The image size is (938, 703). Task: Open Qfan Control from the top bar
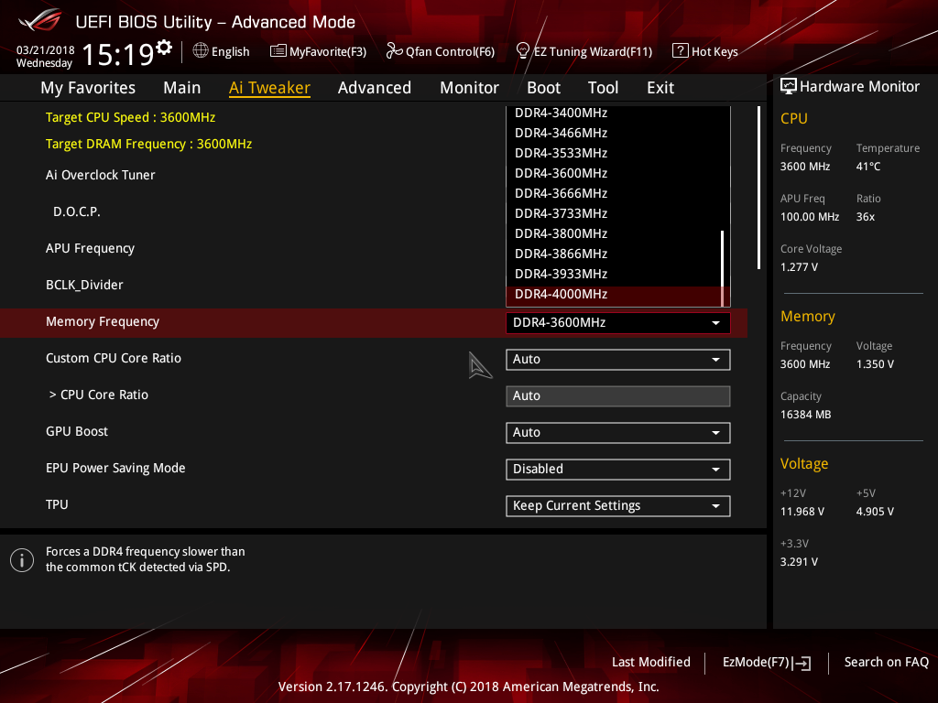(440, 51)
